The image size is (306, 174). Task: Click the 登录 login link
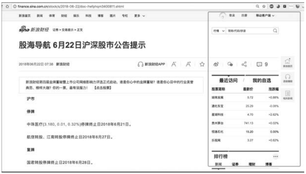[x=232, y=15]
